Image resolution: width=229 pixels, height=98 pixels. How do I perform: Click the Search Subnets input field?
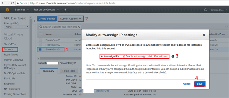pyautogui.click(x=60, y=27)
